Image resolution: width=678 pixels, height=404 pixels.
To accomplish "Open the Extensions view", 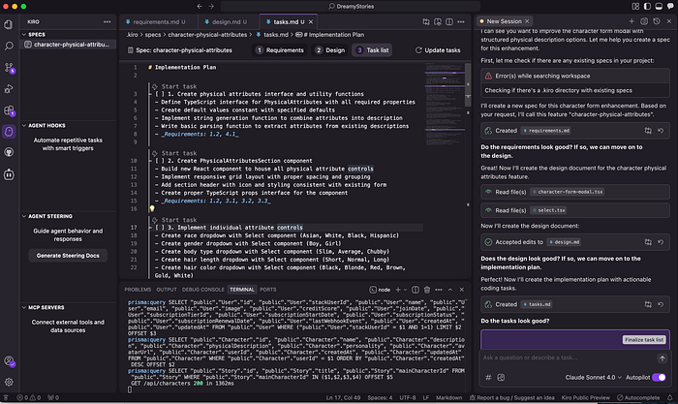I will 9,110.
